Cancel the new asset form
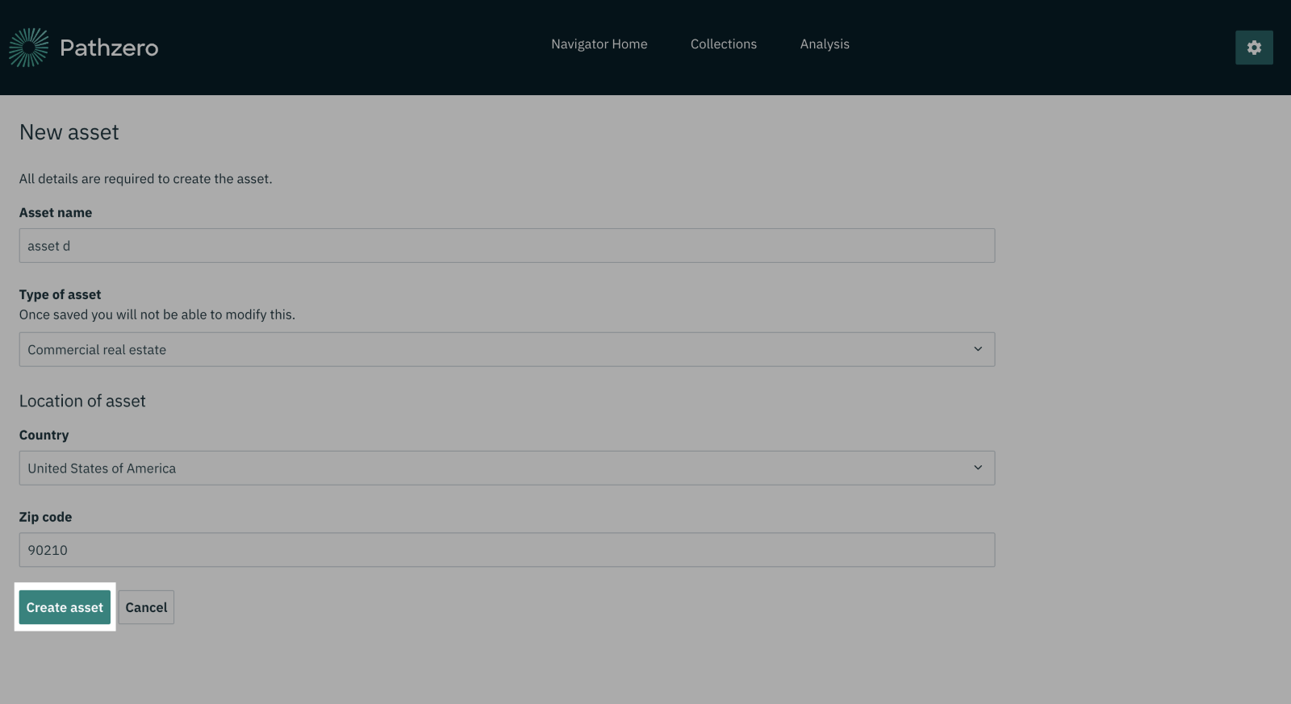The height and width of the screenshot is (704, 1291). click(x=146, y=607)
